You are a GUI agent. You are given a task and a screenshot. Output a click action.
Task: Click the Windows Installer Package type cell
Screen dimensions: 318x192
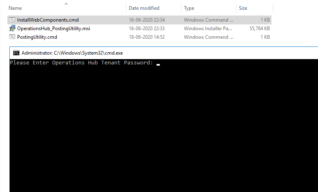tap(208, 29)
